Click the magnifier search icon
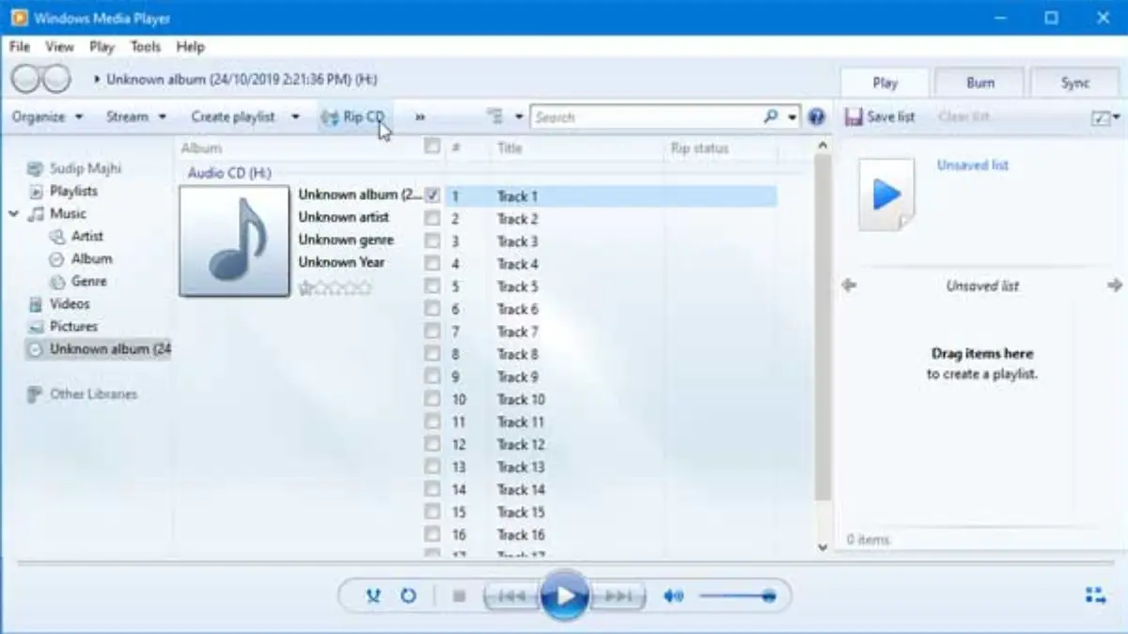 pos(771,117)
